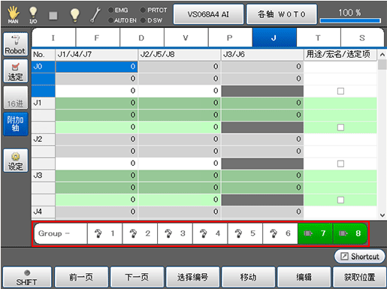Open the wrench tool icon

(95, 15)
